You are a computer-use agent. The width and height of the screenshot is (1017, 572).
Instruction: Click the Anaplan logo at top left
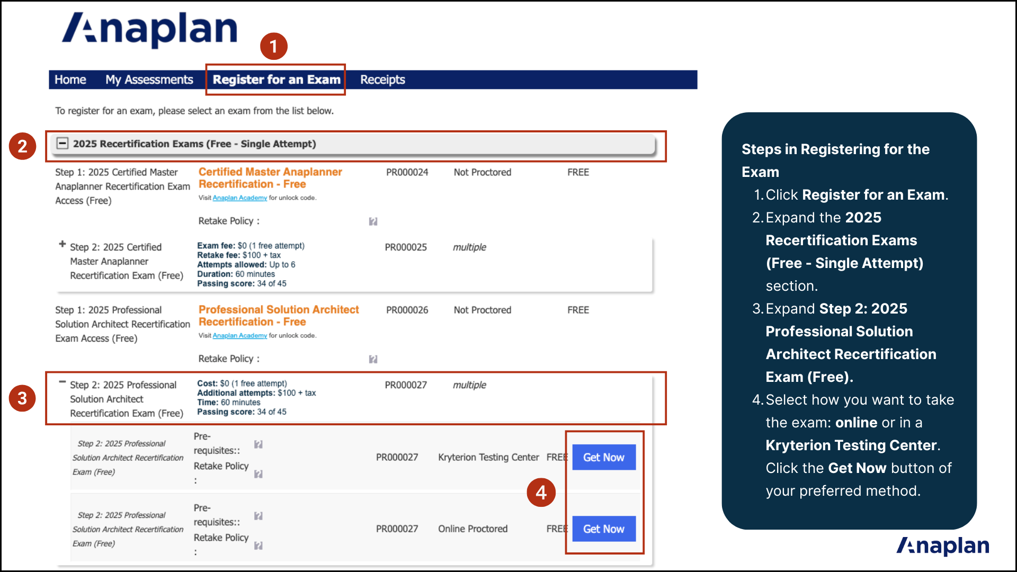tap(149, 29)
